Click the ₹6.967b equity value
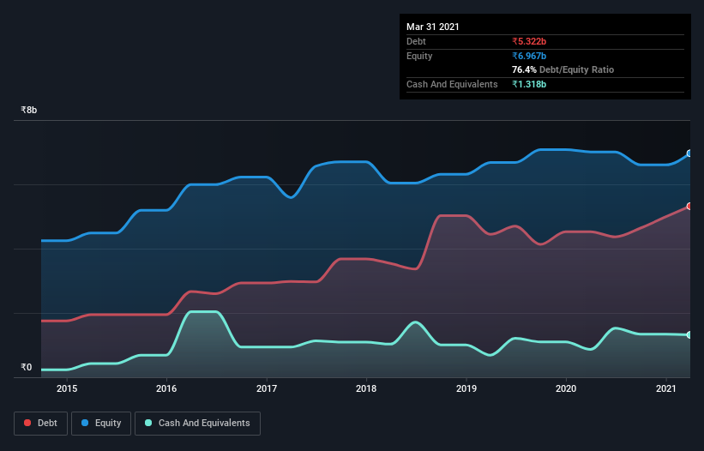 (529, 56)
